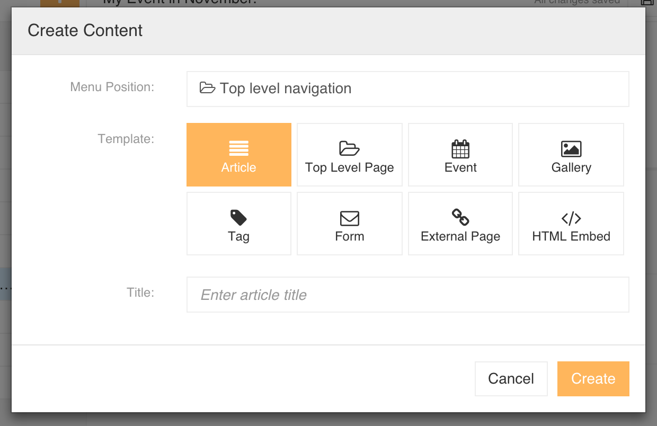The height and width of the screenshot is (426, 657).
Task: Select the Event calendar icon
Action: click(460, 149)
